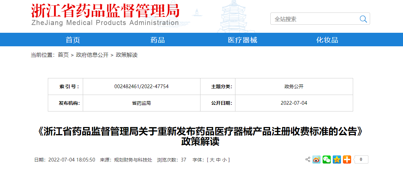
Task: Share article to Sina Weibo
Action: point(316,159)
